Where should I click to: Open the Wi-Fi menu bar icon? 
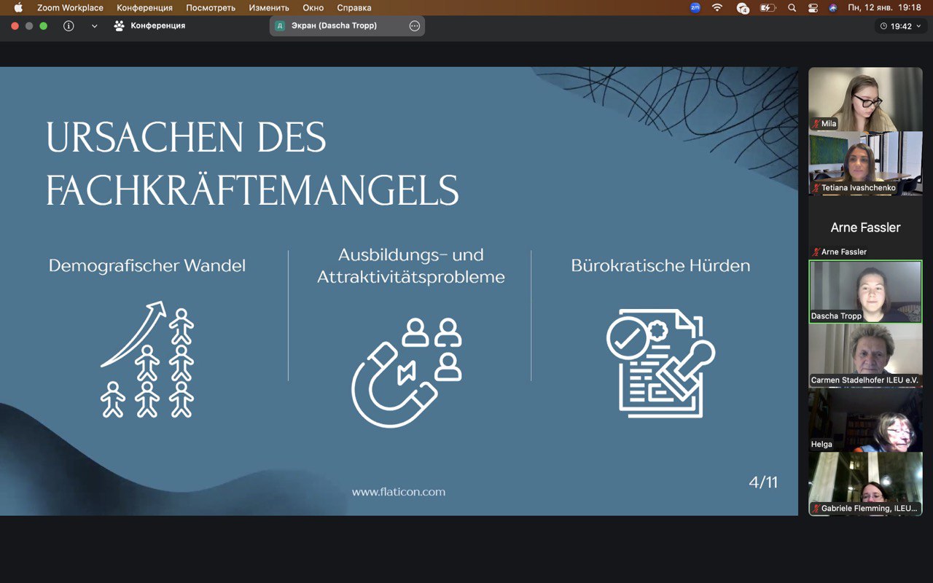coord(717,8)
